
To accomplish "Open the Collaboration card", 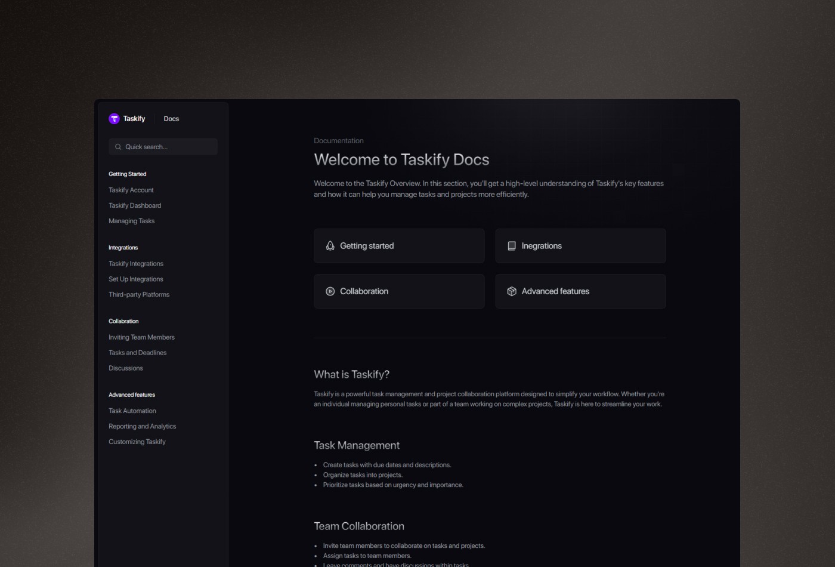I will tap(399, 291).
